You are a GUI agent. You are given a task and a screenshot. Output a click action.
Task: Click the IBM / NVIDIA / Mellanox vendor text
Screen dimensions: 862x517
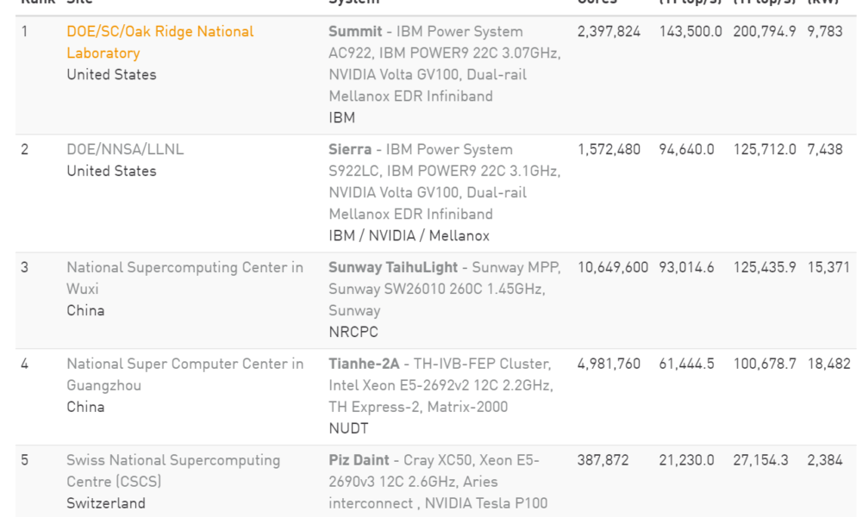[409, 236]
